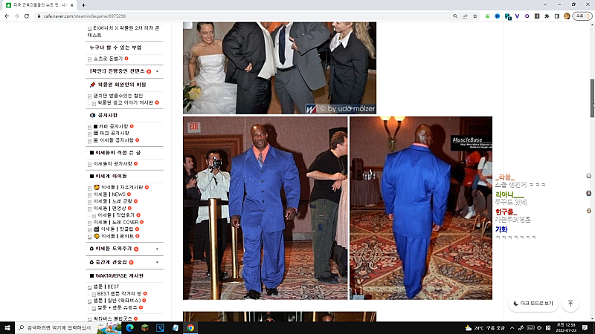Close the current Naver cafe tab
Image resolution: width=595 pixels, height=334 pixels.
tap(71, 5)
